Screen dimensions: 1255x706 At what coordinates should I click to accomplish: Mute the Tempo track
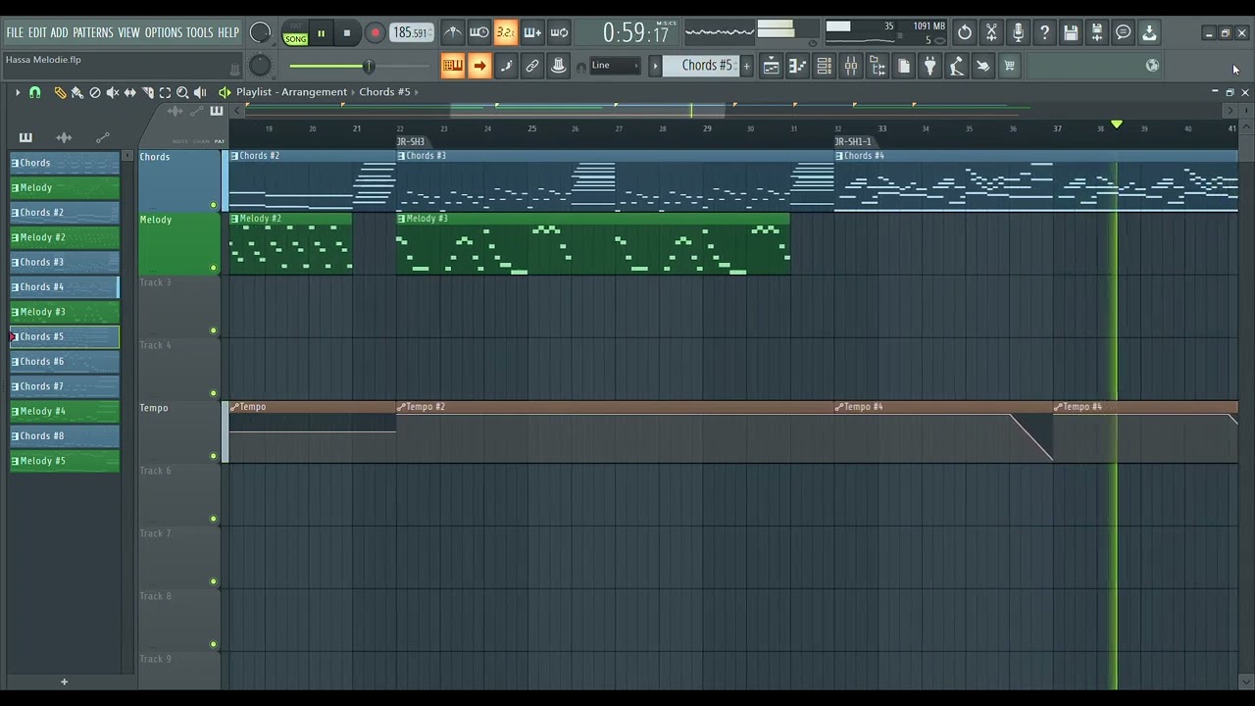(214, 456)
